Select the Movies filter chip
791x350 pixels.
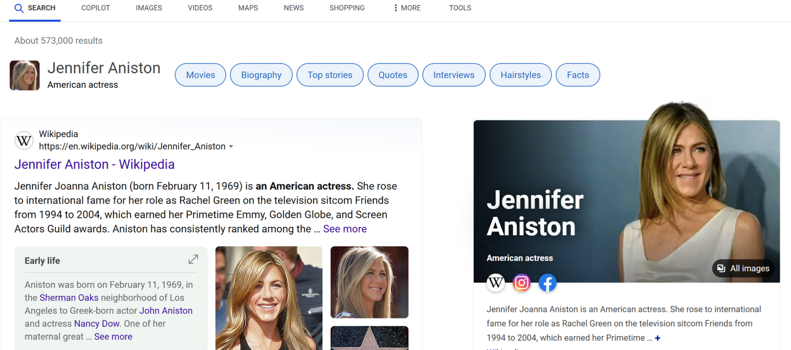tap(200, 75)
